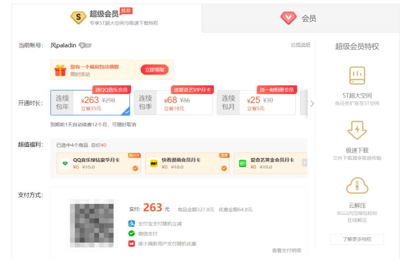
Task: Open the 价格说明 link
Action: [x=300, y=45]
